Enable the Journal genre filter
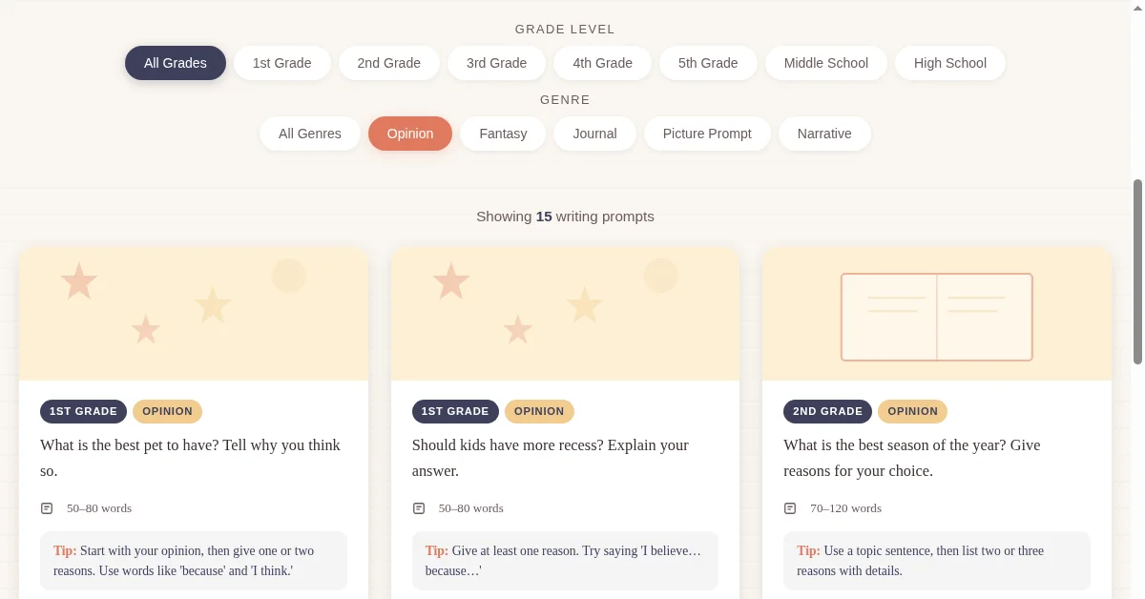Image resolution: width=1145 pixels, height=599 pixels. tap(594, 134)
